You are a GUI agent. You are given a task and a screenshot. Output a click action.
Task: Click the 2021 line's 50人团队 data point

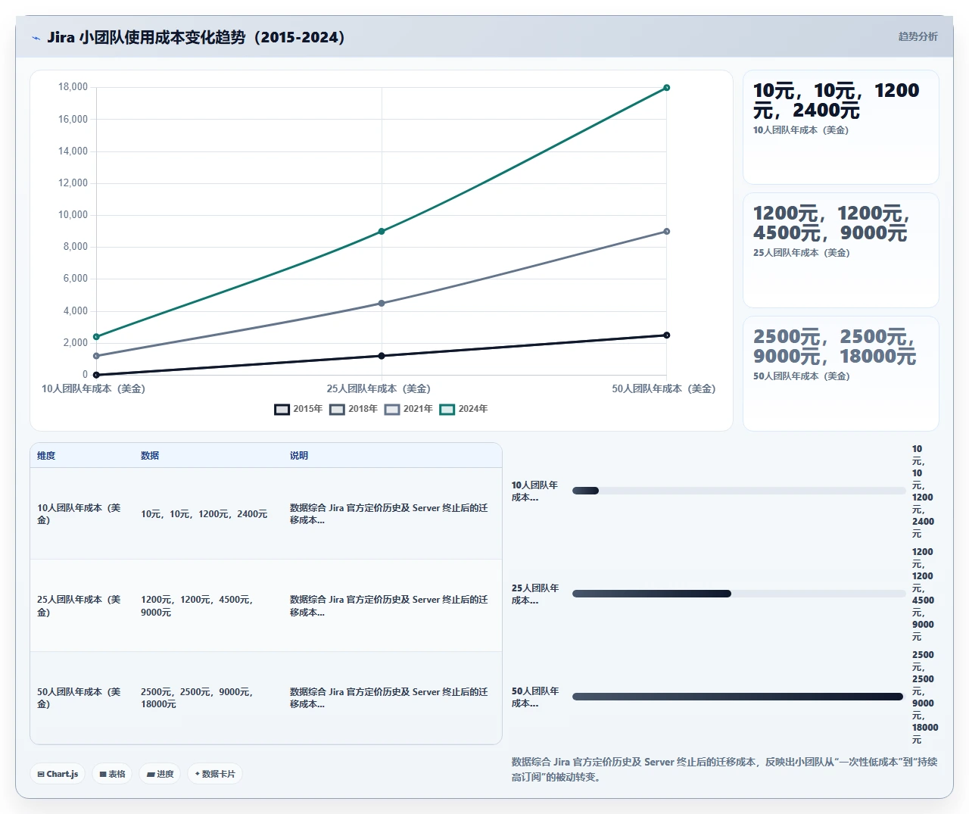(x=666, y=231)
